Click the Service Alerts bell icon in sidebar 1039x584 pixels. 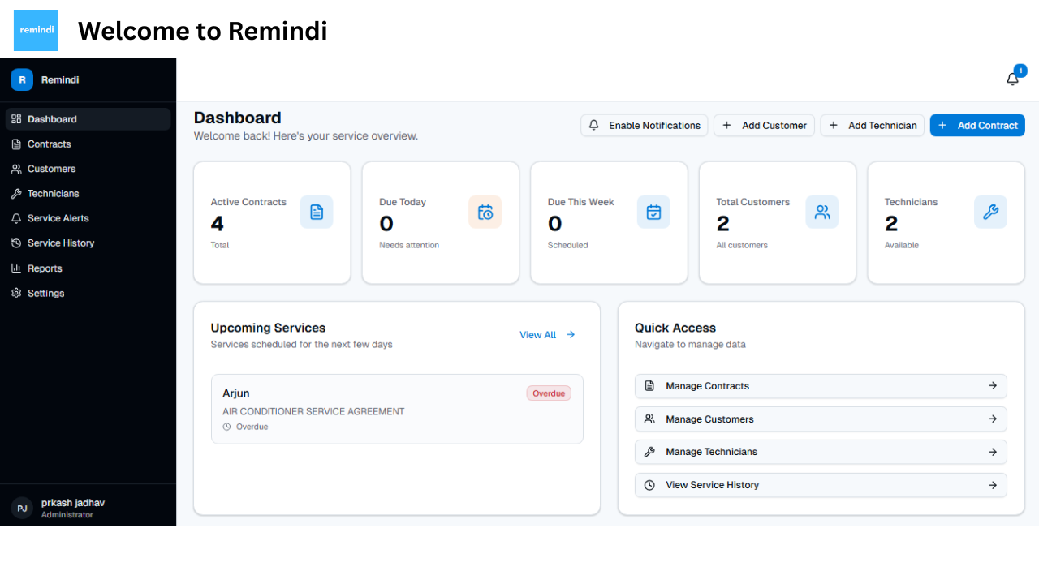(x=16, y=218)
